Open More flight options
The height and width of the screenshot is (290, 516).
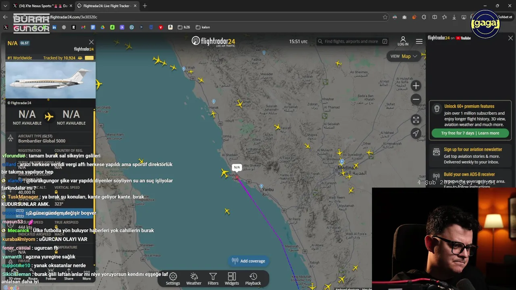[x=87, y=275]
